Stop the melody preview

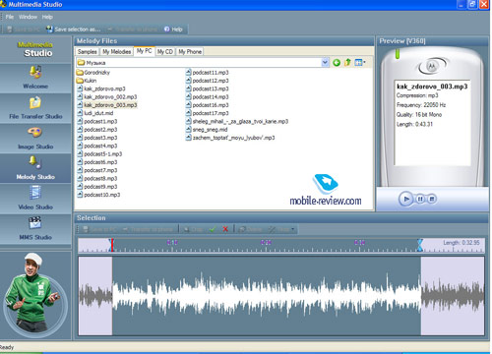432,199
